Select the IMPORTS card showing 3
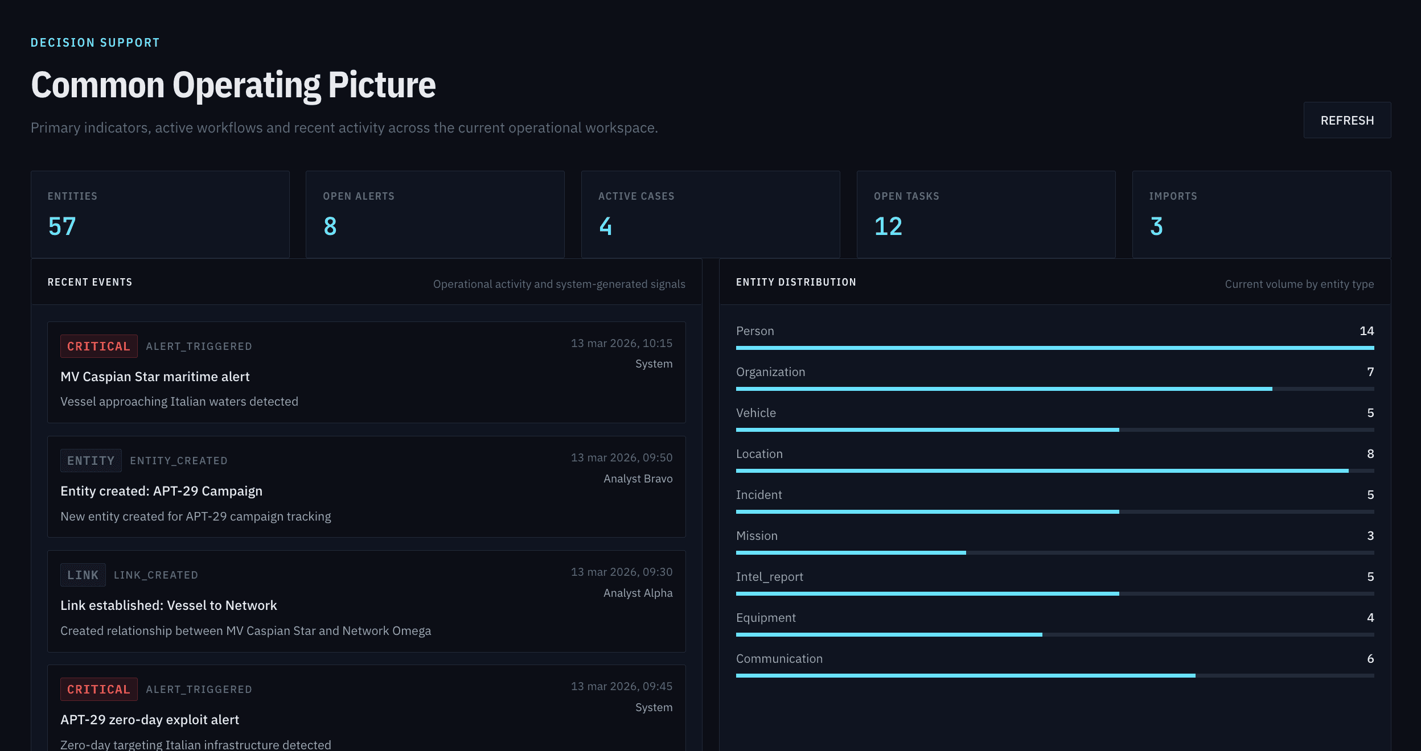Viewport: 1421px width, 751px height. point(1261,214)
